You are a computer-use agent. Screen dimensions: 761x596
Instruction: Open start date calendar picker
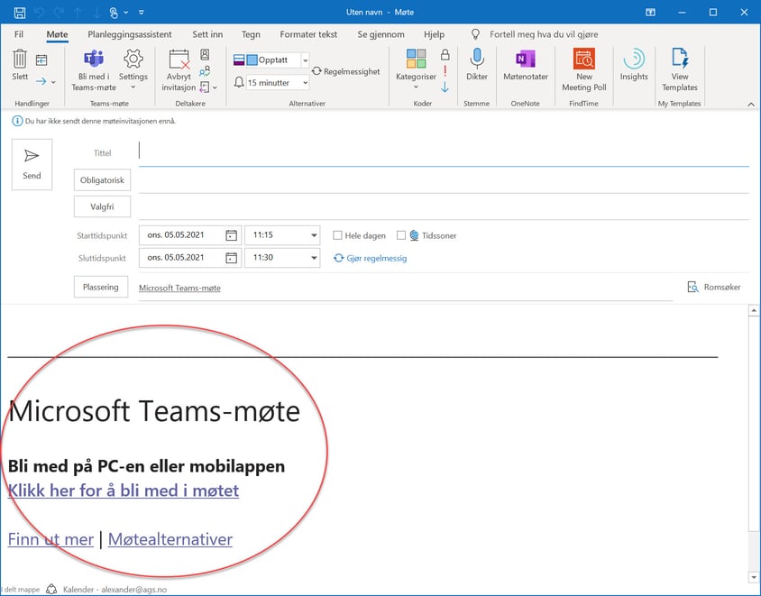click(232, 235)
